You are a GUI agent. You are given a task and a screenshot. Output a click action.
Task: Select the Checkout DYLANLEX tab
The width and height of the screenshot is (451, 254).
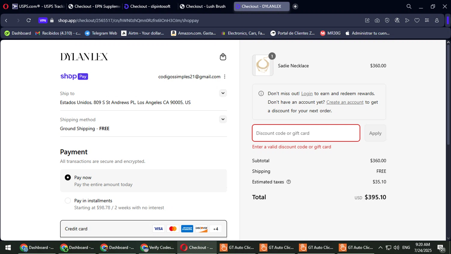point(262,6)
